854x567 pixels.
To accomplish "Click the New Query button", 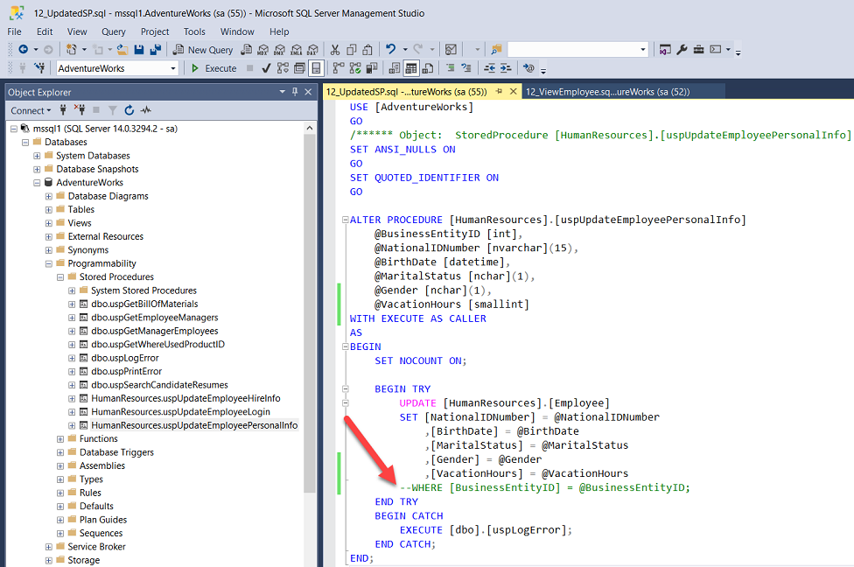I will [203, 50].
